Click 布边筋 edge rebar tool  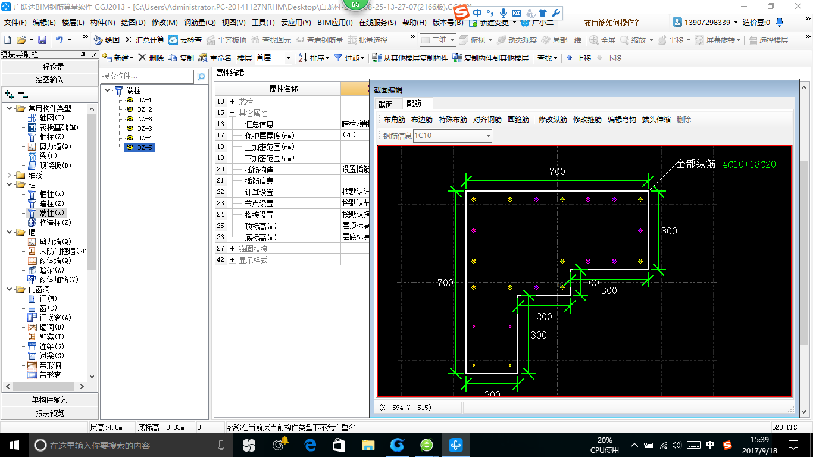(x=422, y=120)
